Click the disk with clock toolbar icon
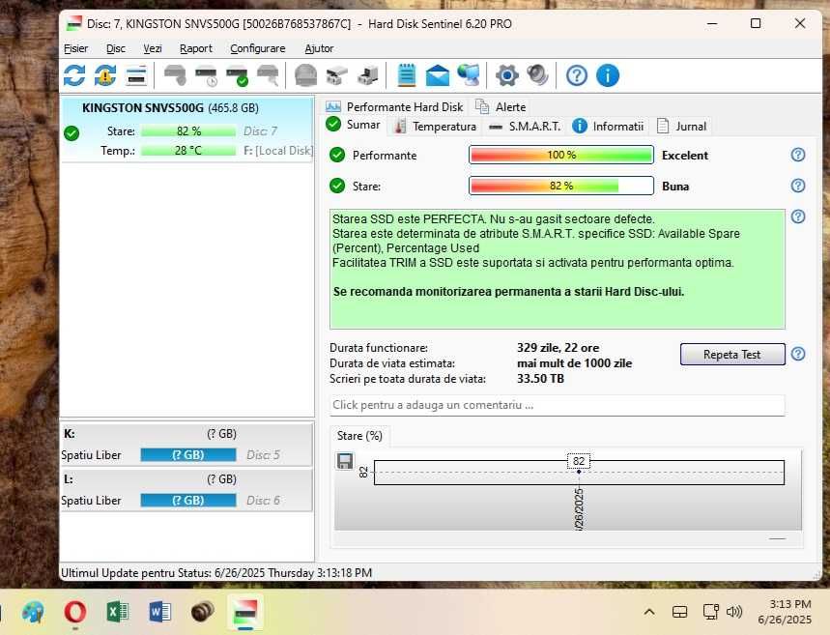This screenshot has height=635, width=830. [206, 75]
